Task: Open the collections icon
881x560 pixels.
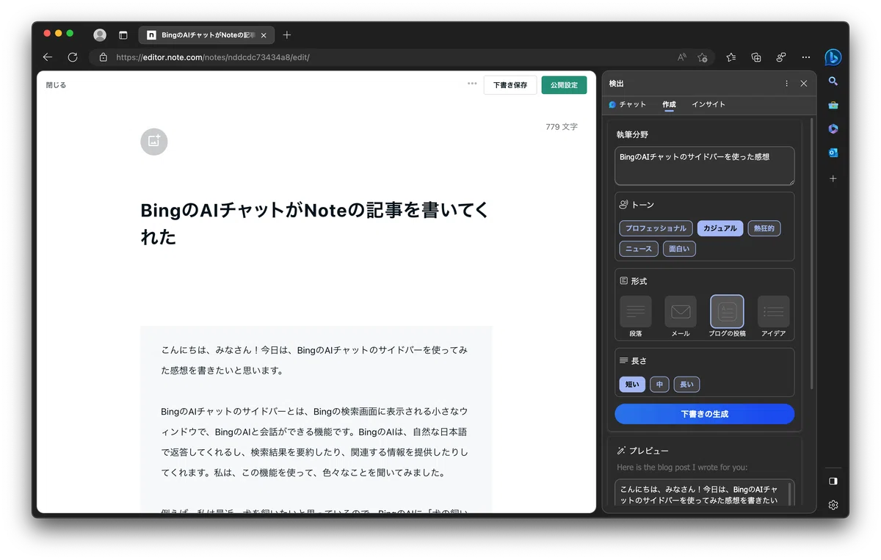Action: tap(756, 57)
